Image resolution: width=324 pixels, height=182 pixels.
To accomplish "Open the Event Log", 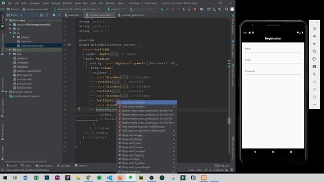I will (222, 166).
